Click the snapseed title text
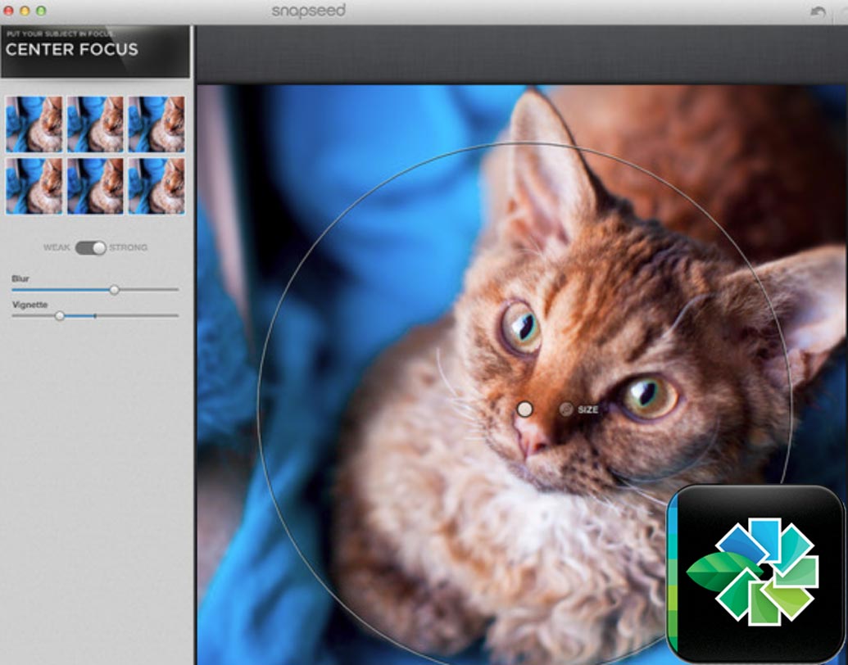 [x=309, y=11]
